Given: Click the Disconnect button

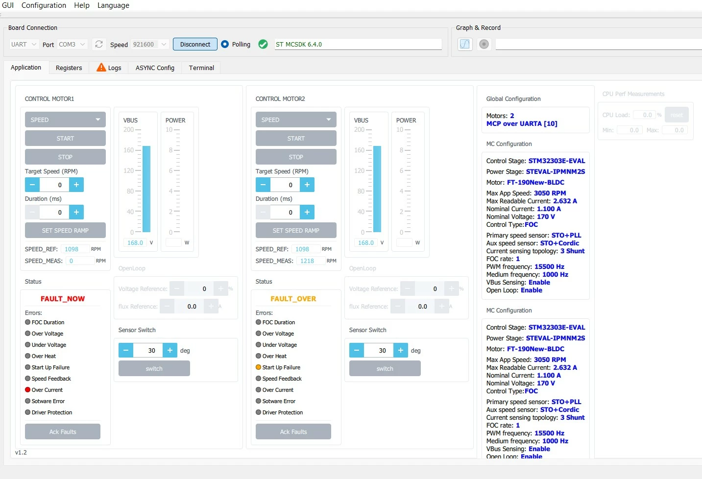Looking at the screenshot, I should (195, 44).
